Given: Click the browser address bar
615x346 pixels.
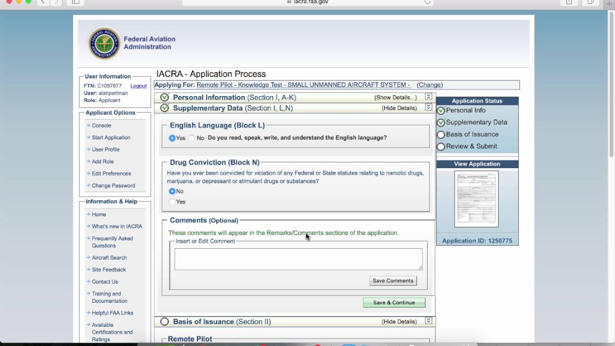Looking at the screenshot, I should [307, 2].
